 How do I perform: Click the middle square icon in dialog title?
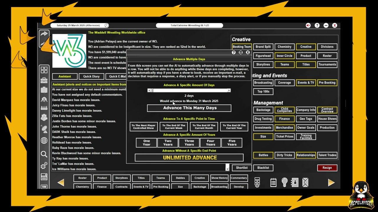(241, 52)
